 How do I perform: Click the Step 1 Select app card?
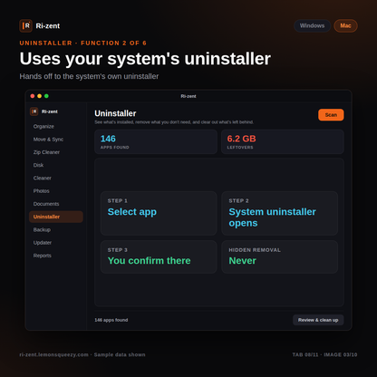coord(159,213)
